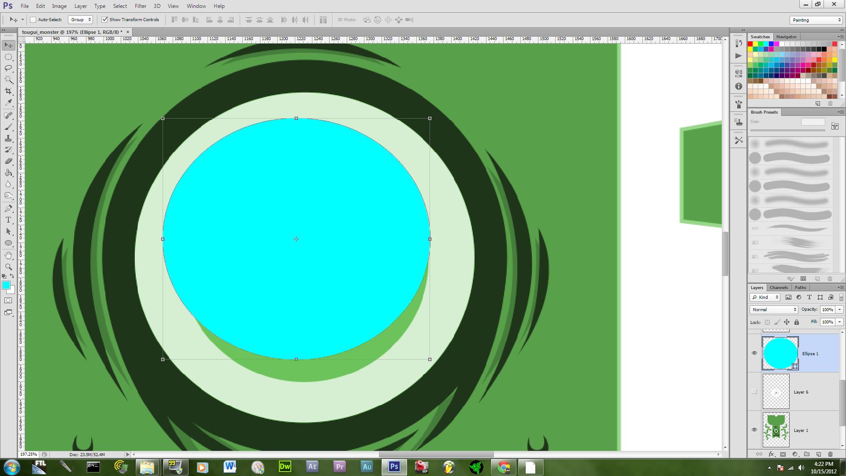Open Chrome from the taskbar
846x476 pixels.
(x=503, y=467)
